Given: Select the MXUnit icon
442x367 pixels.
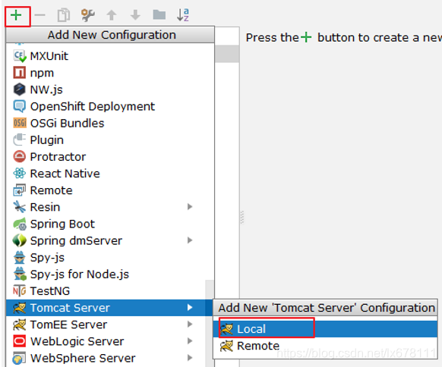Looking at the screenshot, I should tap(20, 56).
